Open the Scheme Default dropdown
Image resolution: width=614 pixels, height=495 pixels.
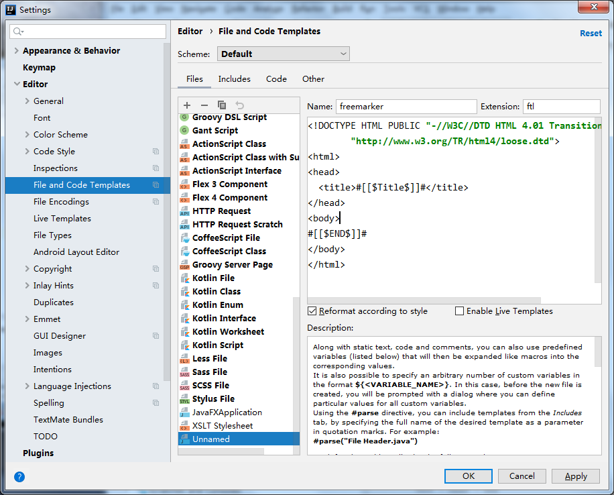[x=283, y=54]
